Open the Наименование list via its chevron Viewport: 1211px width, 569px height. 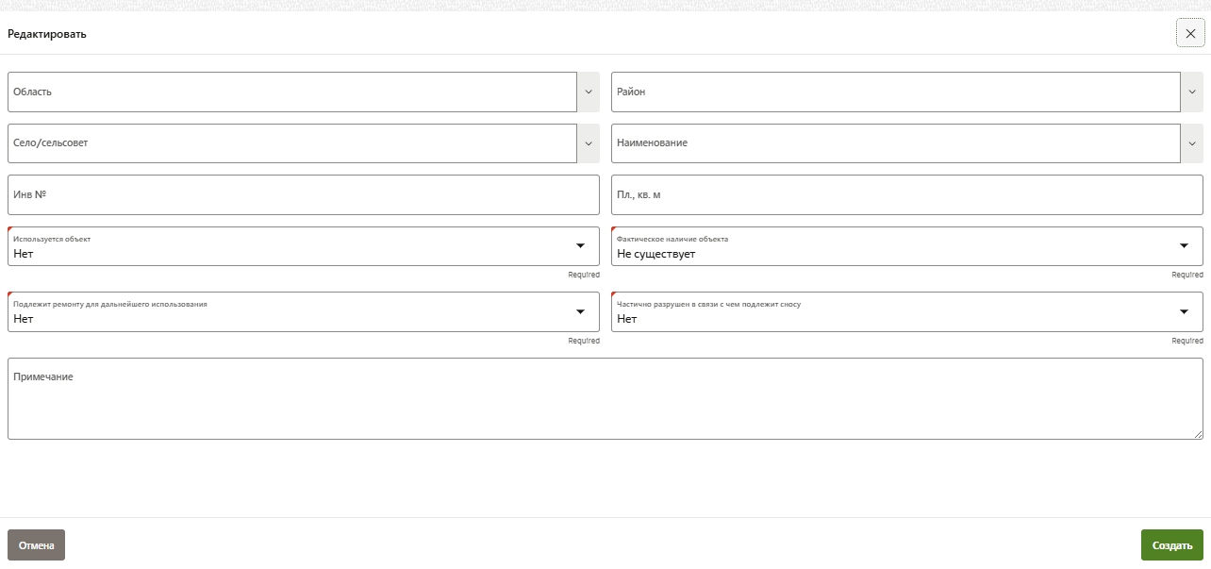pyautogui.click(x=1192, y=143)
